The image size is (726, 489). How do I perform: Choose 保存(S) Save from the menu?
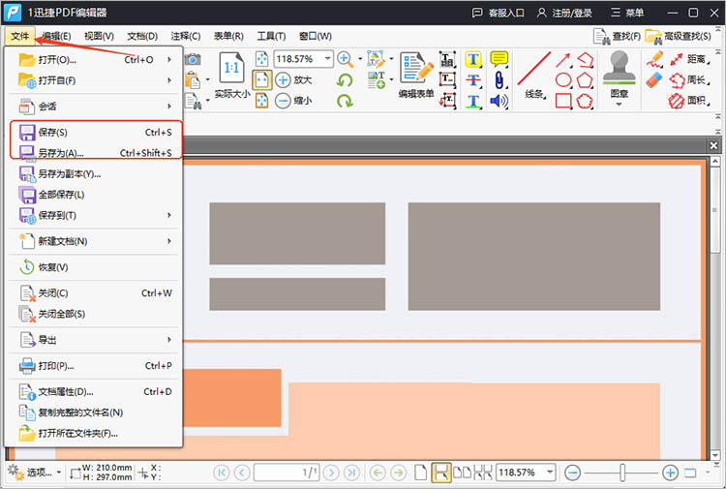[x=96, y=133]
